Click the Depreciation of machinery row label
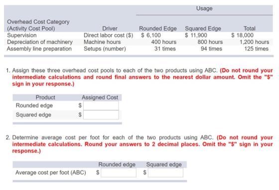 pyautogui.click(x=40, y=42)
